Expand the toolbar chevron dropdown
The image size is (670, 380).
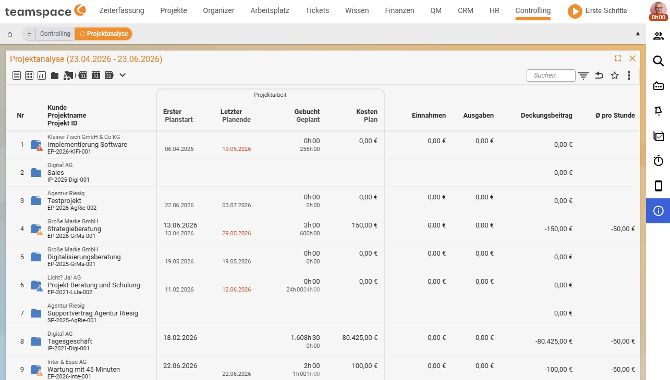coord(123,75)
